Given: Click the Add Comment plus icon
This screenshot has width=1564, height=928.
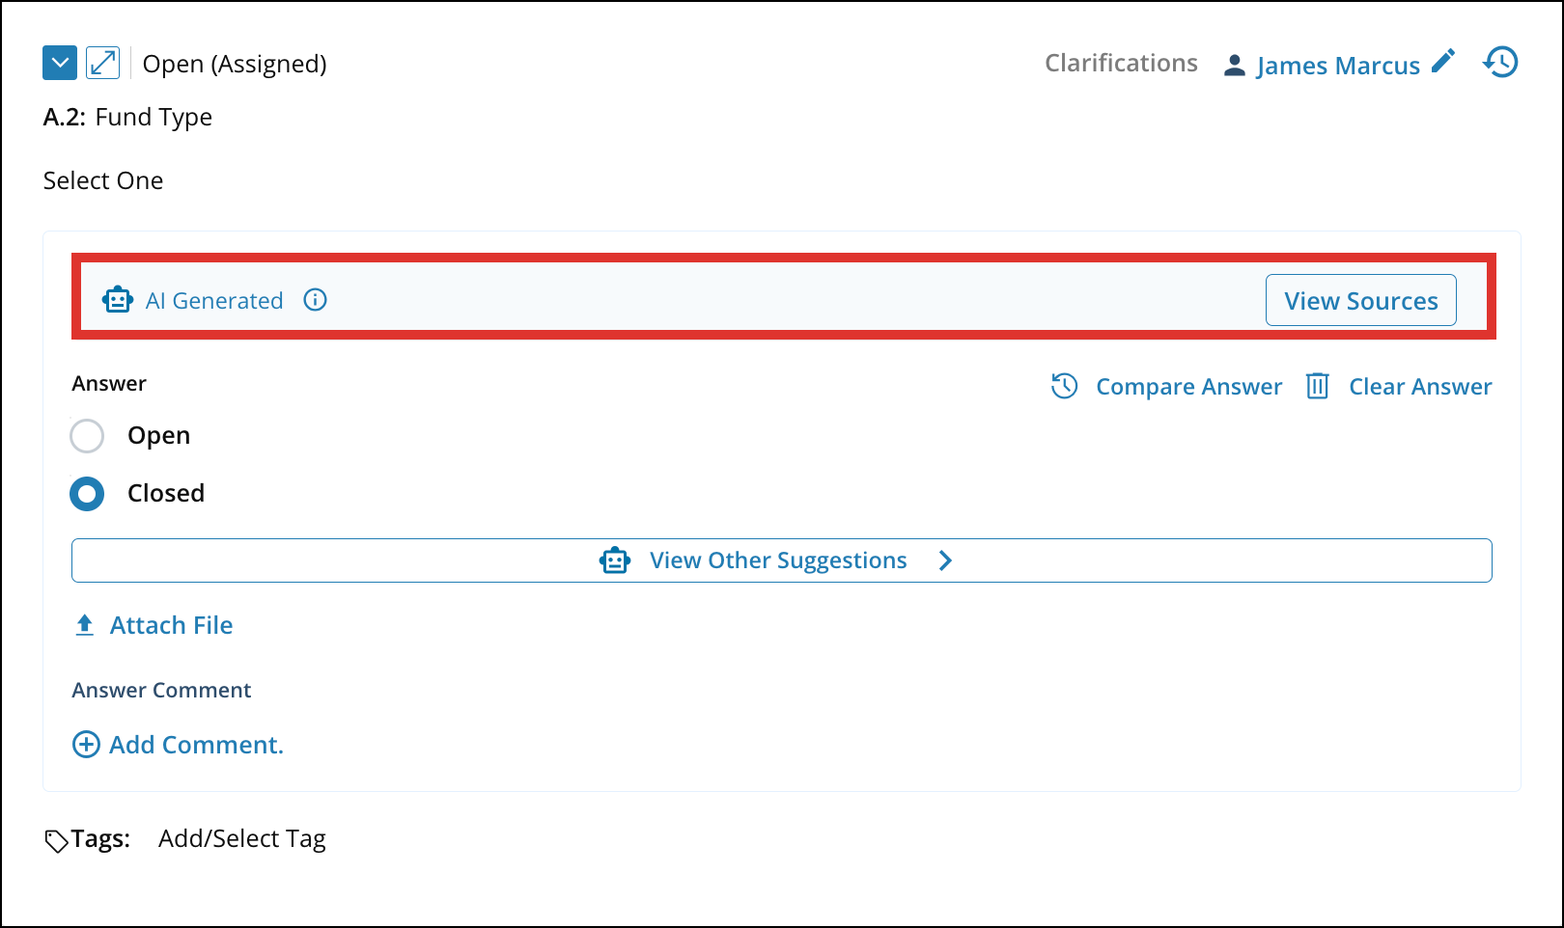Looking at the screenshot, I should pos(86,745).
